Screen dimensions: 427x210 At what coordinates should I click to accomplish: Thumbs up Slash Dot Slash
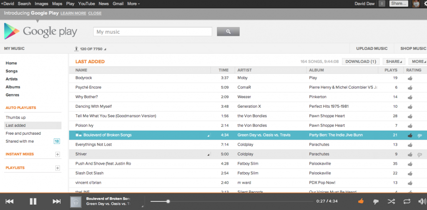[x=410, y=173]
